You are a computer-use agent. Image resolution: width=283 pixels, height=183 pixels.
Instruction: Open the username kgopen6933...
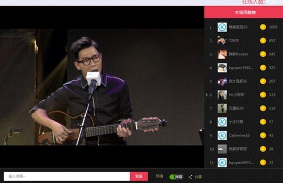click(x=241, y=163)
